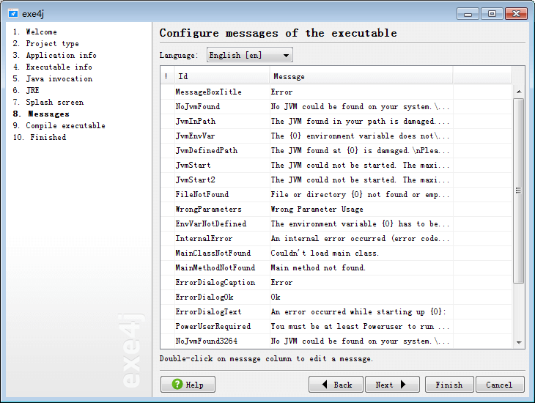Click the vertical scrollbar thumb in messages table
Viewport: 535px width, 403px height.
pyautogui.click(x=519, y=191)
